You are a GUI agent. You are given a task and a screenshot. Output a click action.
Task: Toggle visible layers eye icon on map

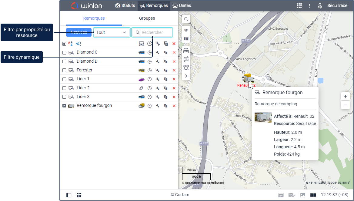tap(186, 30)
